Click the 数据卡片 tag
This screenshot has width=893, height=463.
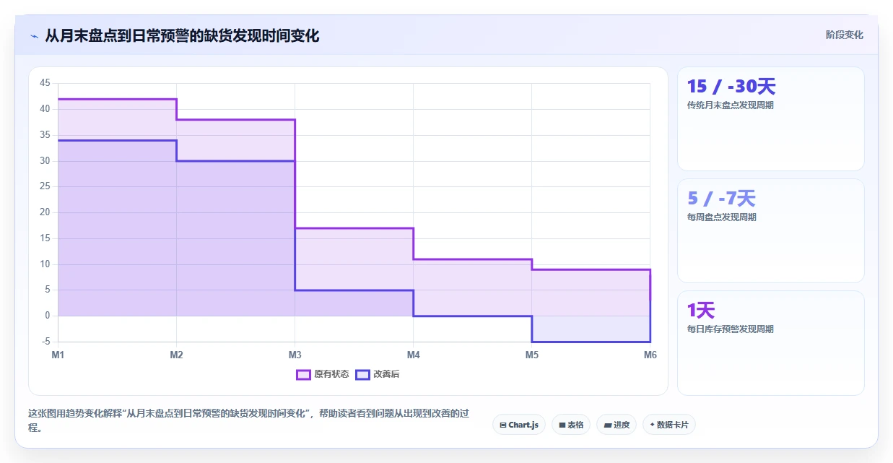(x=669, y=425)
